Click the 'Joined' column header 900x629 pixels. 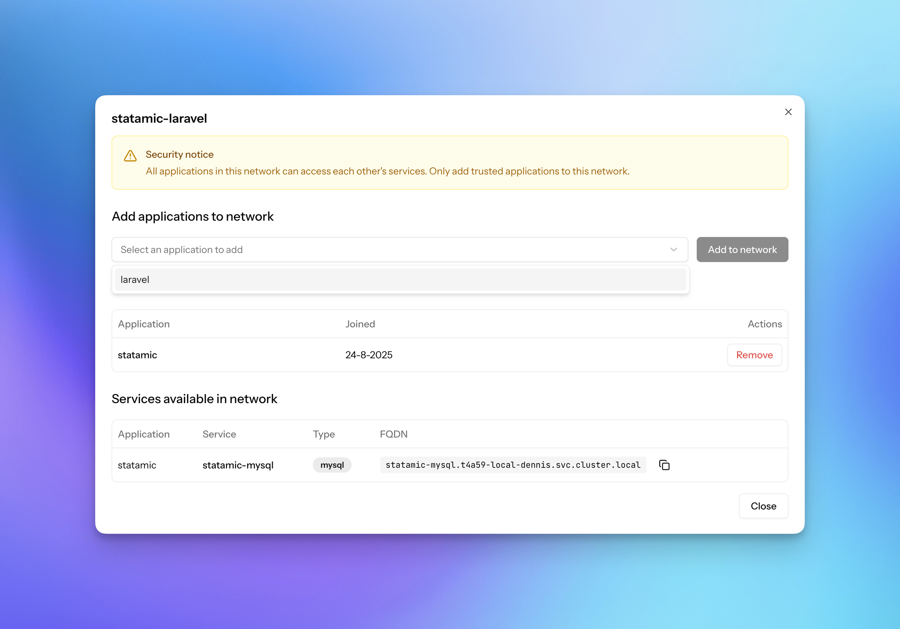(360, 324)
